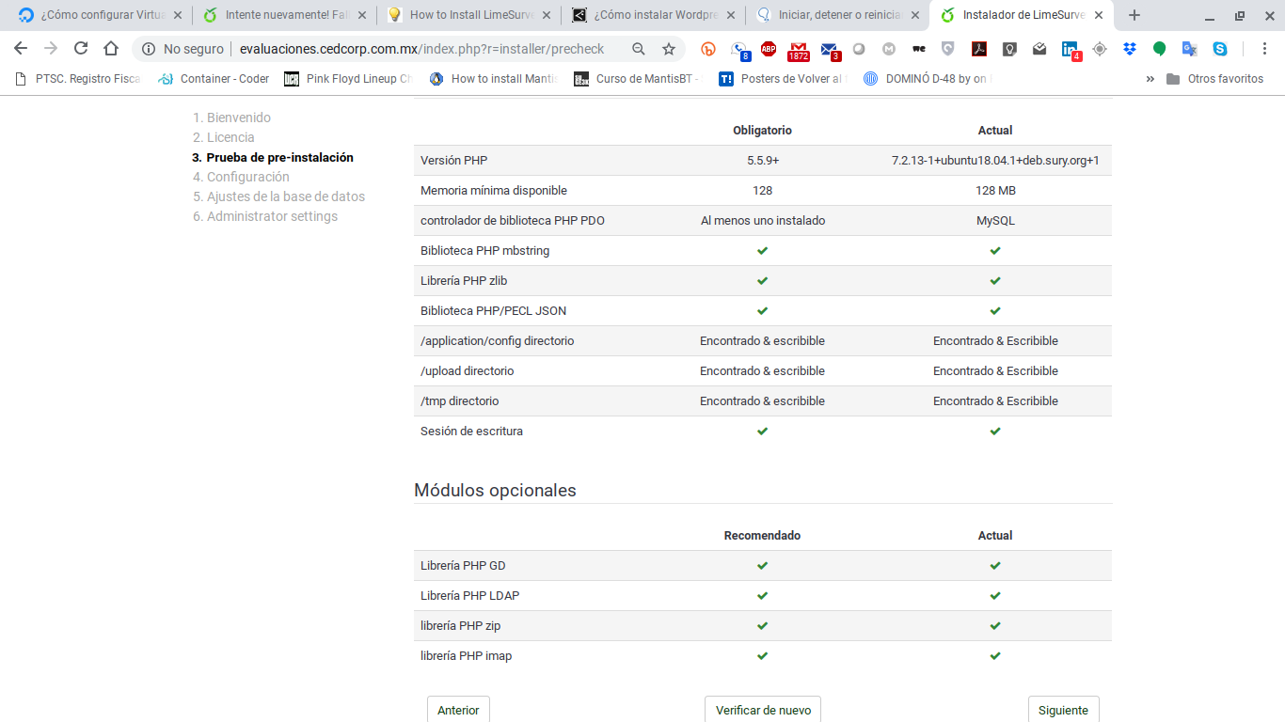Viewport: 1285px width, 722px height.
Task: Click the home icon in toolbar
Action: click(x=111, y=49)
